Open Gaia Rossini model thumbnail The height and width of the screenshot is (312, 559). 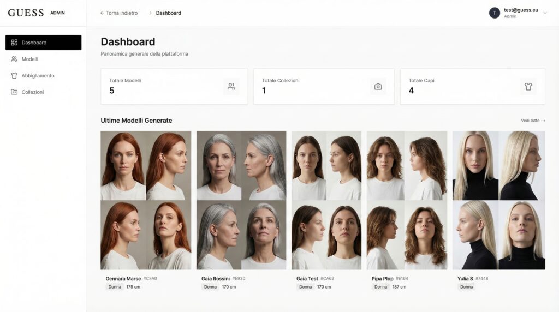241,200
